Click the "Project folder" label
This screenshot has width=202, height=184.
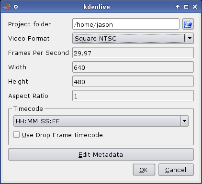[x=30, y=24]
